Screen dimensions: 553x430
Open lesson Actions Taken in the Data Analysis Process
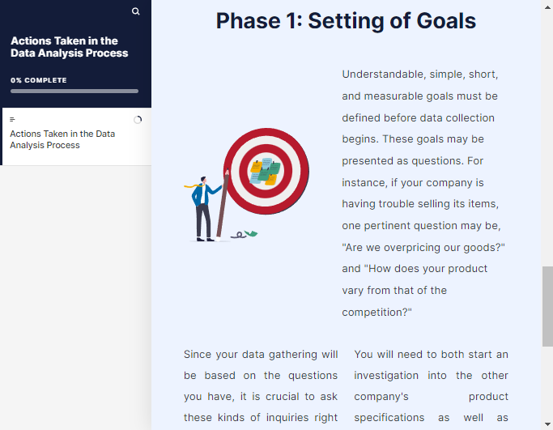tap(62, 139)
